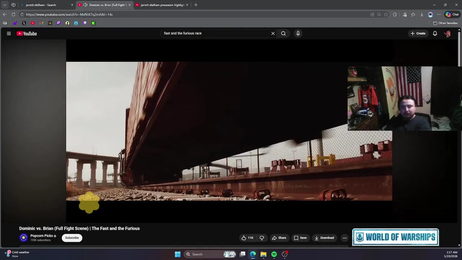Open the YouTube guide hamburger menu
Viewport: 462px width, 260px height.
coord(9,33)
